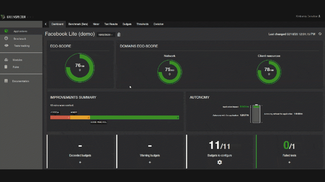This screenshot has width=325, height=182.
Task: Click the AUTONOMY heading
Action: point(199,97)
